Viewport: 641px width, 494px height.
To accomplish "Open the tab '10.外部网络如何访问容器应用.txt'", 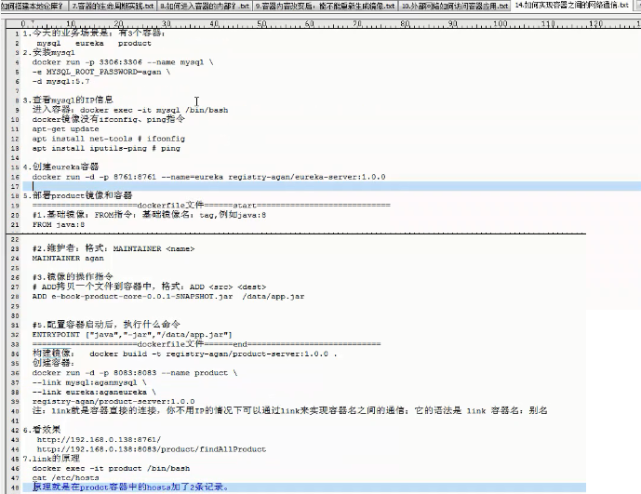I will point(455,7).
